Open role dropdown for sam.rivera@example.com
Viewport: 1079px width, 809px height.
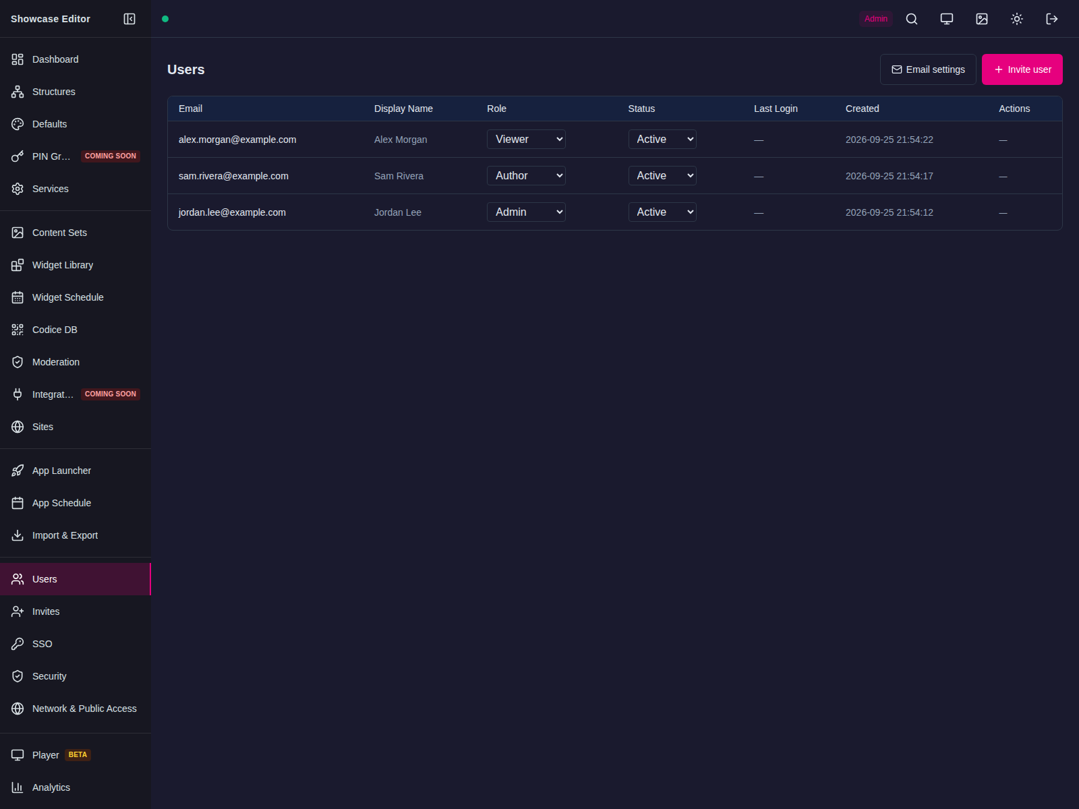click(x=526, y=176)
